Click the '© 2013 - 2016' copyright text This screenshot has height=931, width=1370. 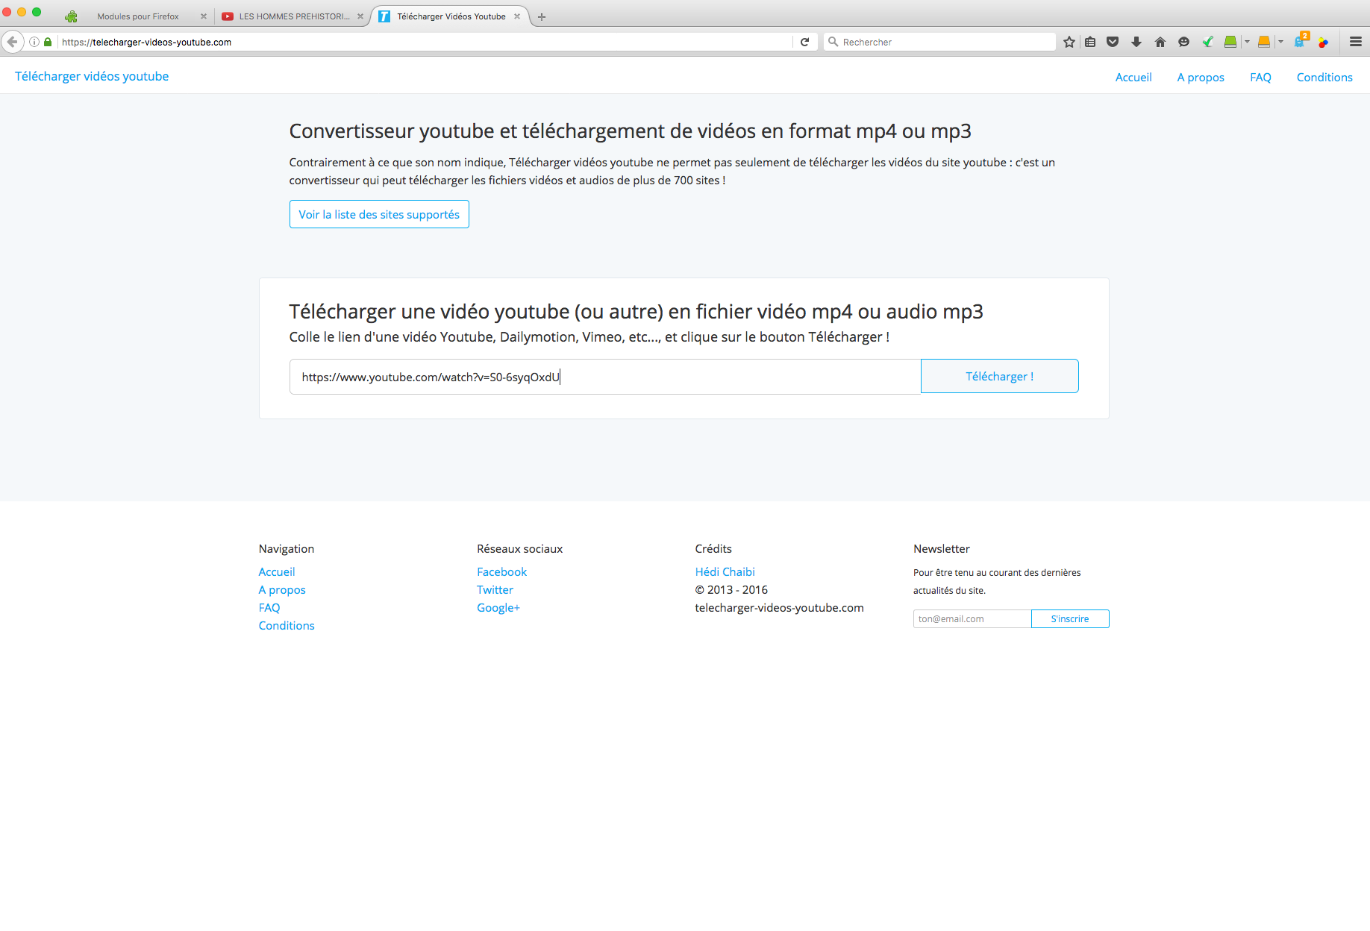731,590
